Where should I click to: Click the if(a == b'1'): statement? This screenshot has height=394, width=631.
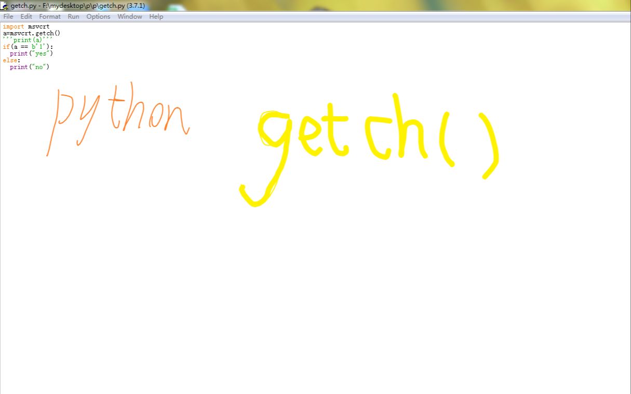pos(29,47)
